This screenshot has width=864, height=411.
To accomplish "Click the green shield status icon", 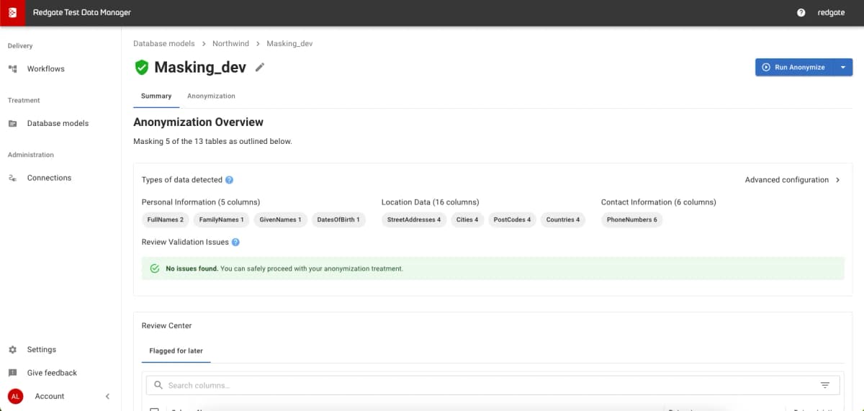I will click(x=142, y=67).
